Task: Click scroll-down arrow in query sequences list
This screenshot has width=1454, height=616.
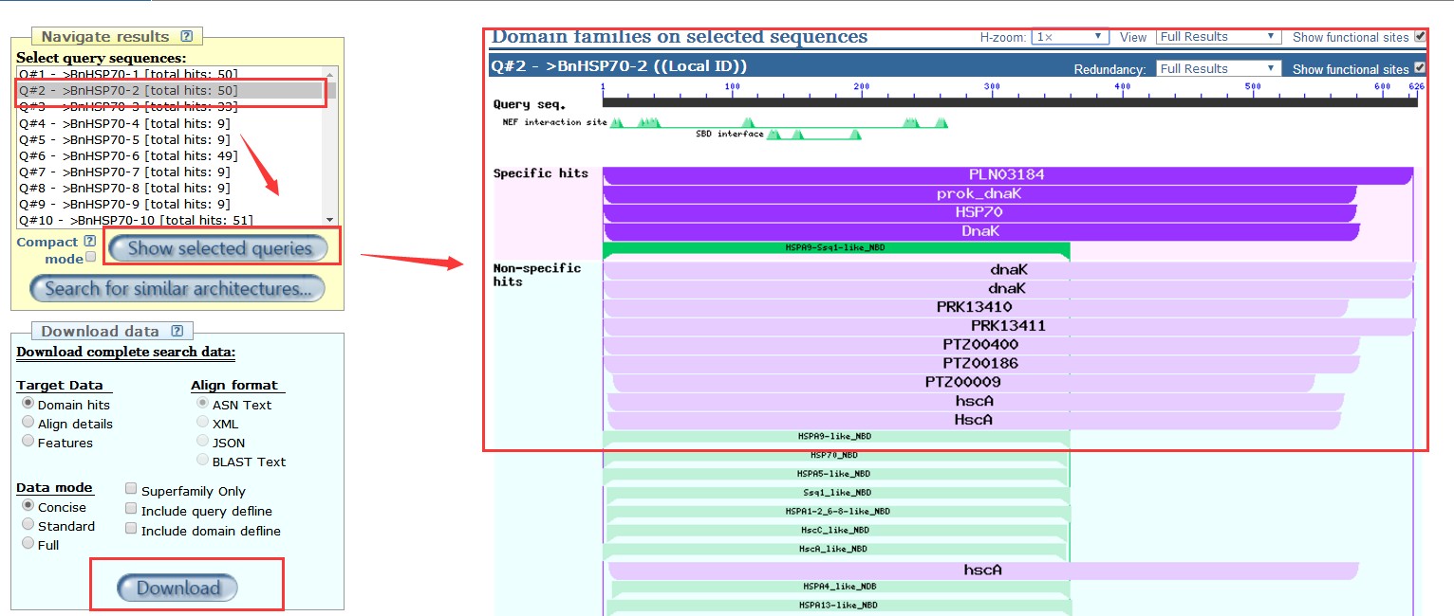Action: 329,218
